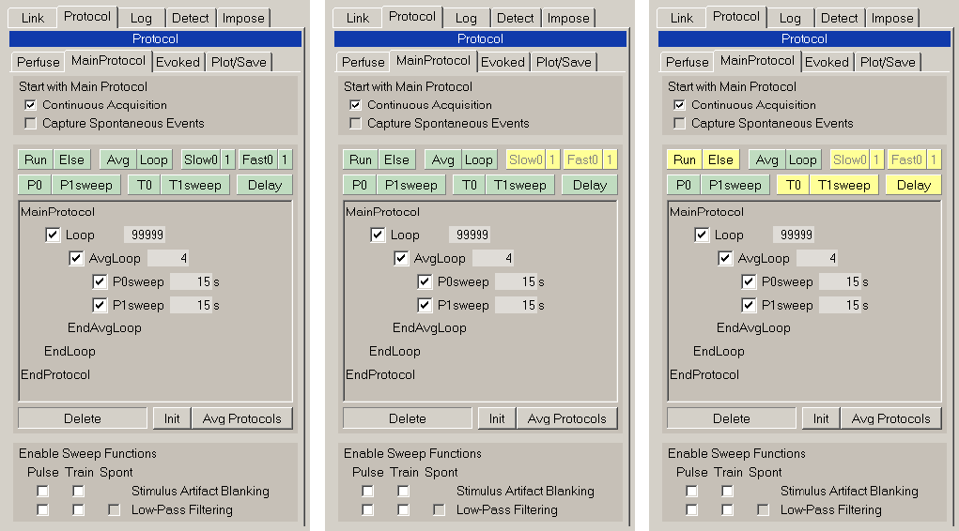Image resolution: width=959 pixels, height=531 pixels.
Task: Toggle Continuous Acquisition in the left panel
Action: coord(31,105)
